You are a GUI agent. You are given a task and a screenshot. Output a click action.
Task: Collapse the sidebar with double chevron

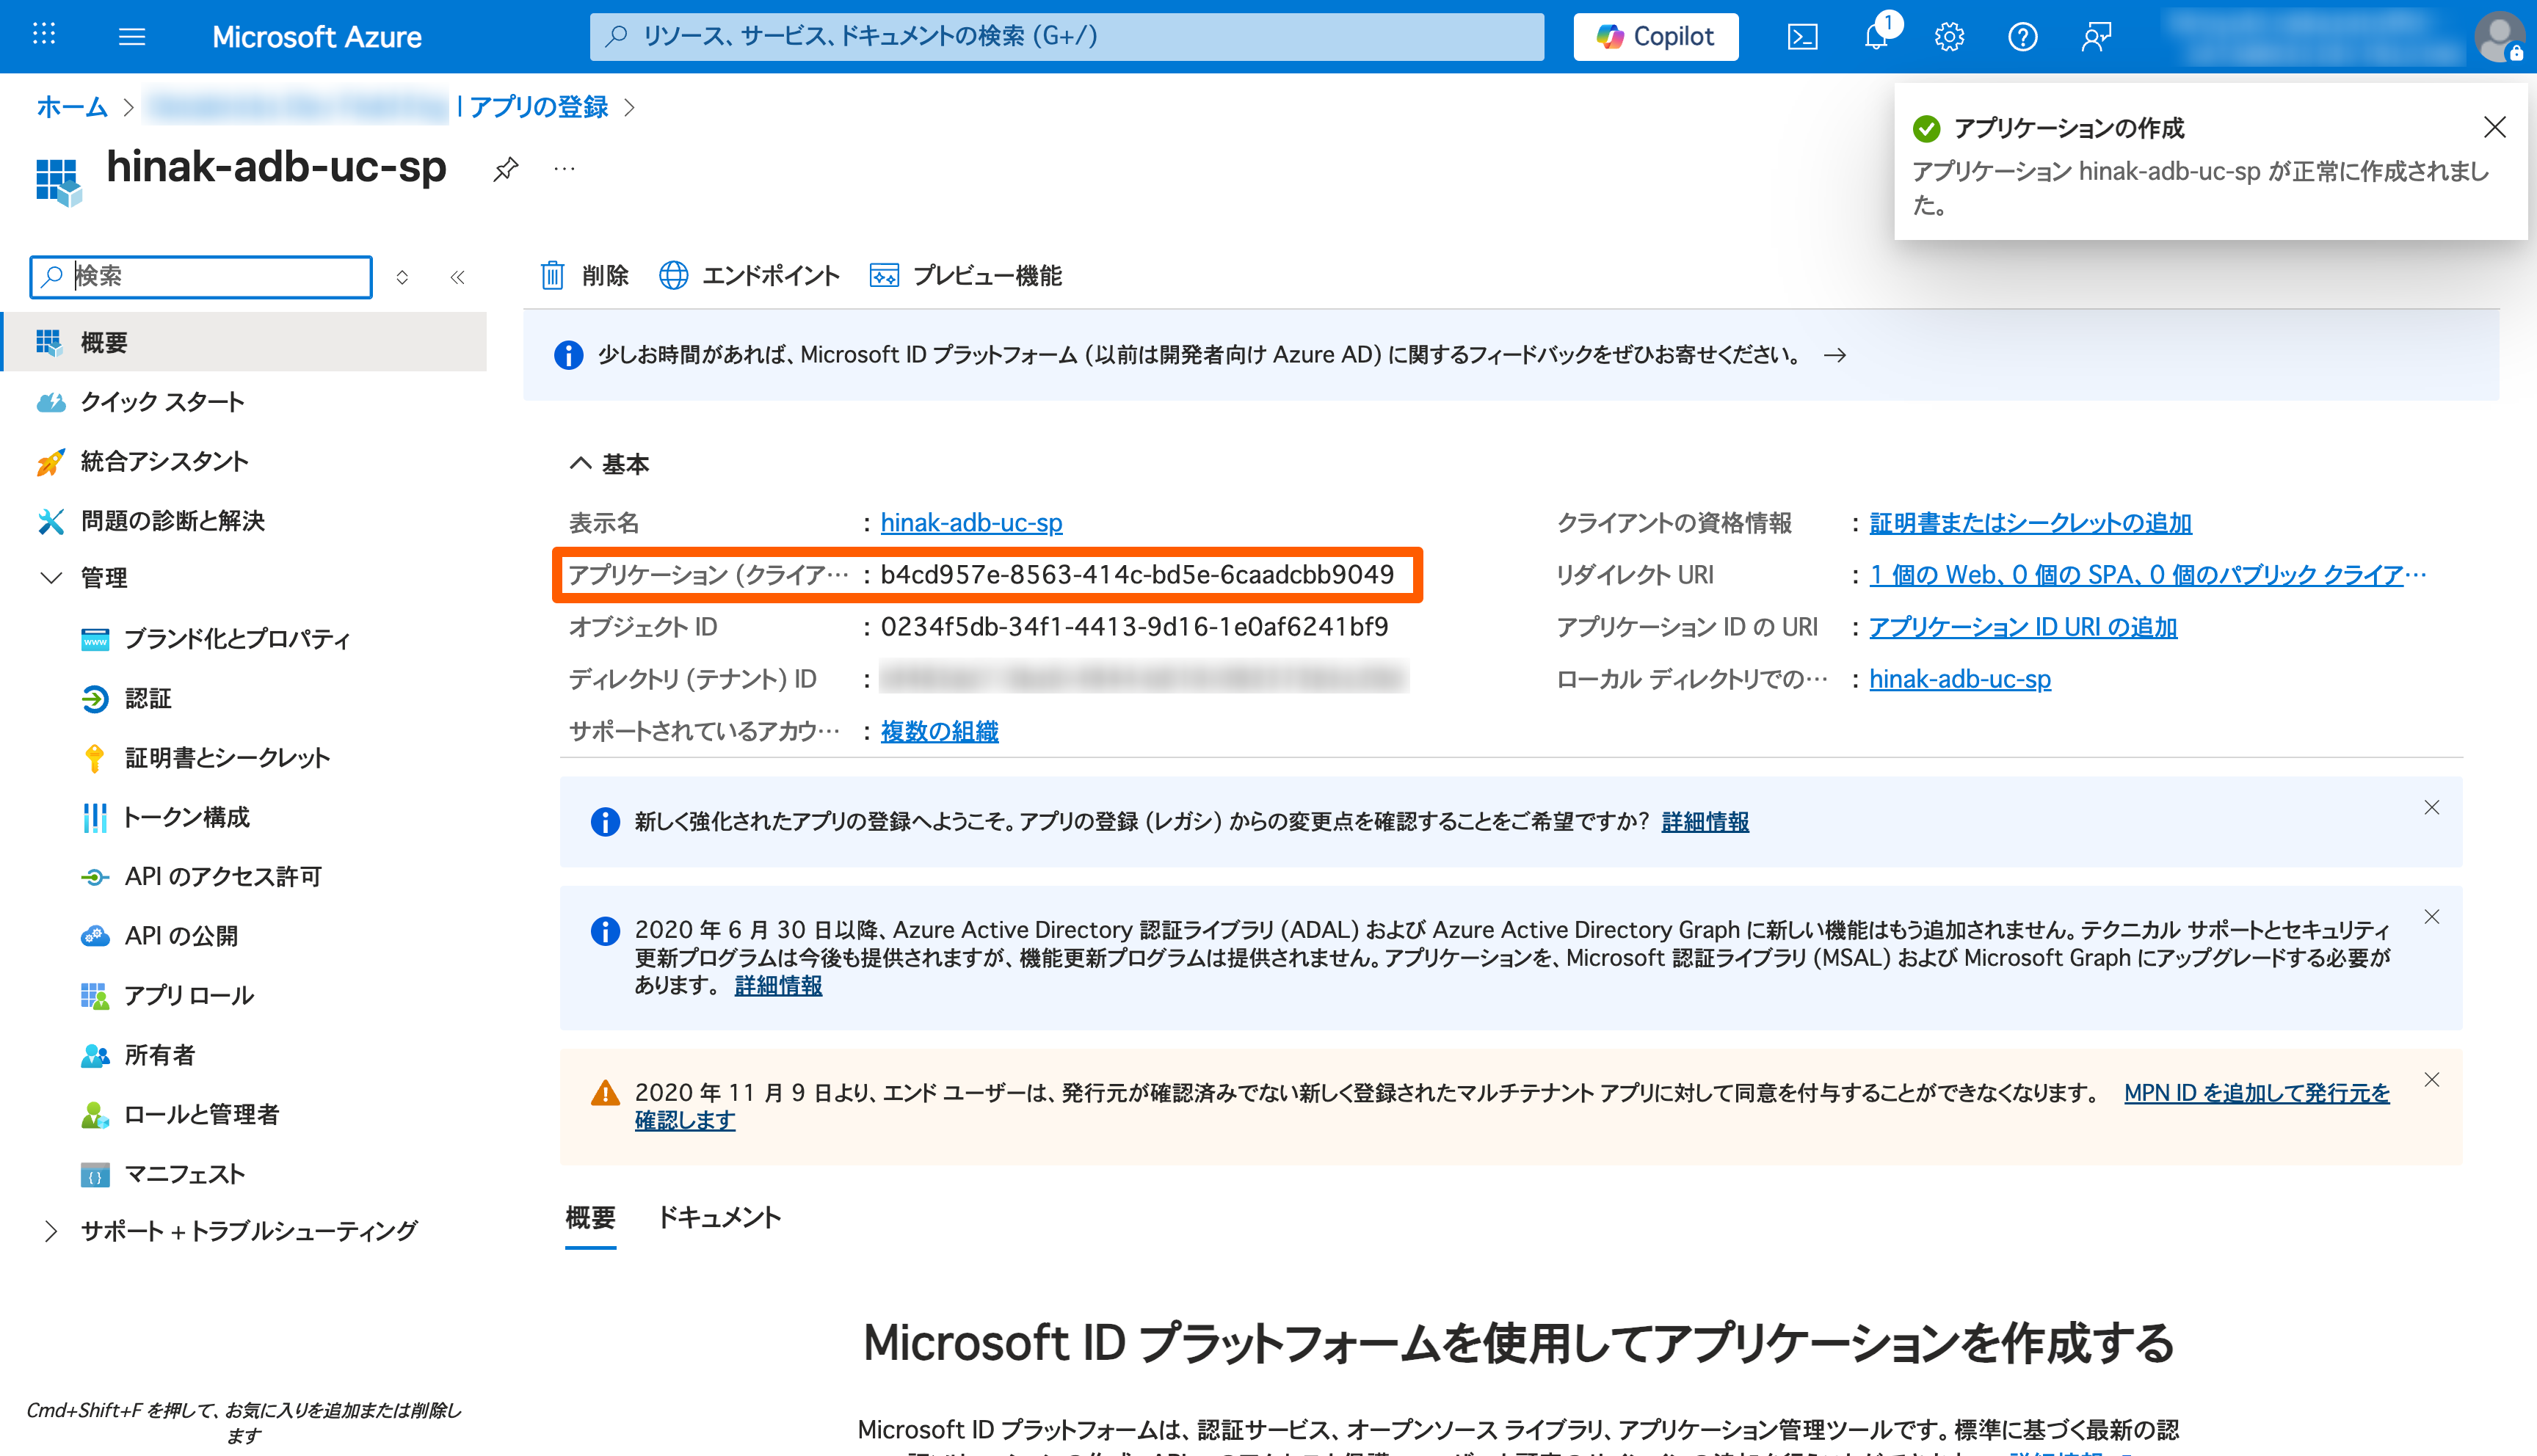coord(457,277)
